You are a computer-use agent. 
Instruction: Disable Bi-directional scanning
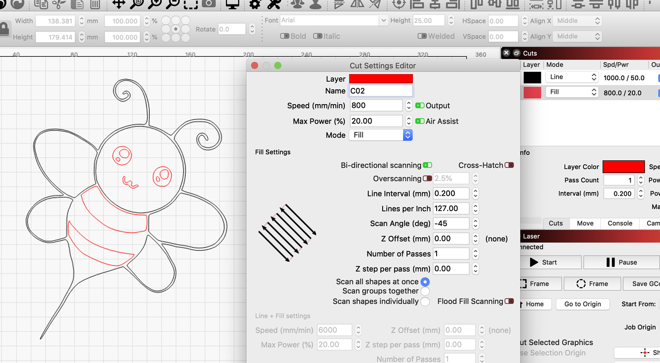pos(427,165)
